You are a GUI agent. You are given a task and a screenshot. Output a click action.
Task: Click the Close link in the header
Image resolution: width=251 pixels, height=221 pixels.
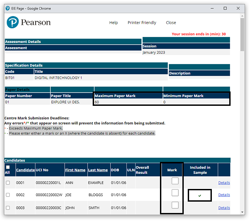point(171,23)
